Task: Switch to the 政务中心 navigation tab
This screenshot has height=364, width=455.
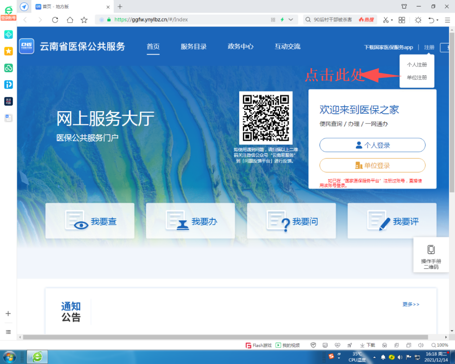Action: click(x=241, y=47)
